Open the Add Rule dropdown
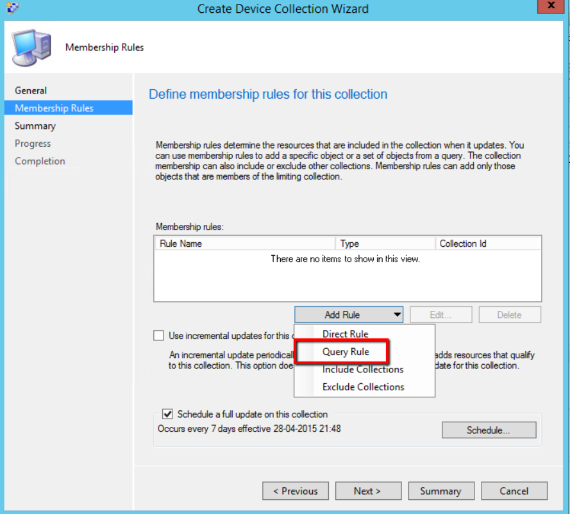This screenshot has width=570, height=514. point(349,315)
